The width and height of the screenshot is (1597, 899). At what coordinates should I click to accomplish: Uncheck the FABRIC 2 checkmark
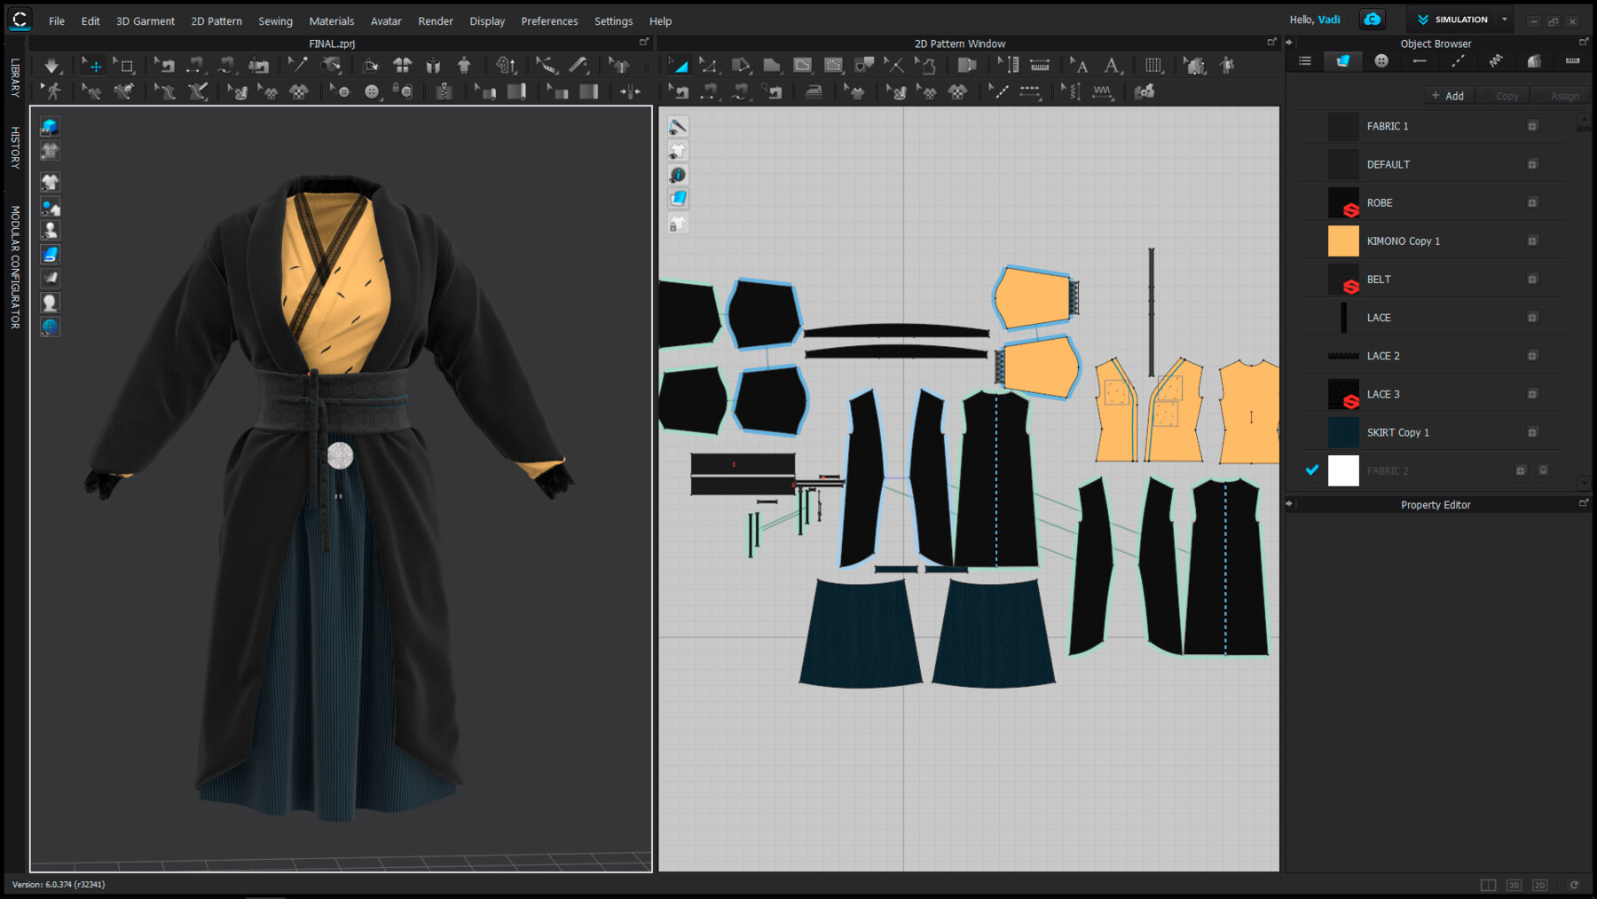pos(1311,469)
